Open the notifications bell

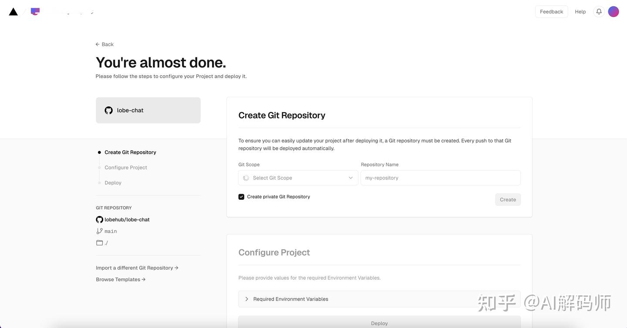[599, 12]
